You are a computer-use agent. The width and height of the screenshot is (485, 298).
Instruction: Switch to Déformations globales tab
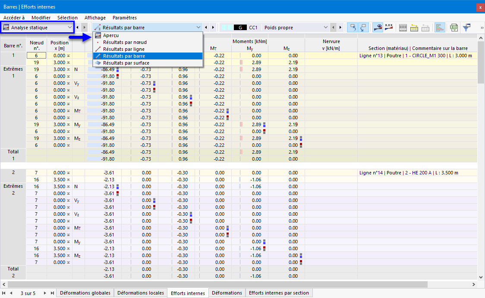(x=85, y=293)
